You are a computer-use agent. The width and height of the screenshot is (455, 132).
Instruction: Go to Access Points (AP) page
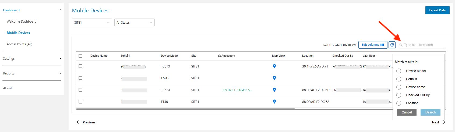coord(20,44)
